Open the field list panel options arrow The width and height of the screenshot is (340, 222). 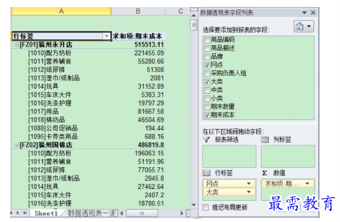[305, 13]
